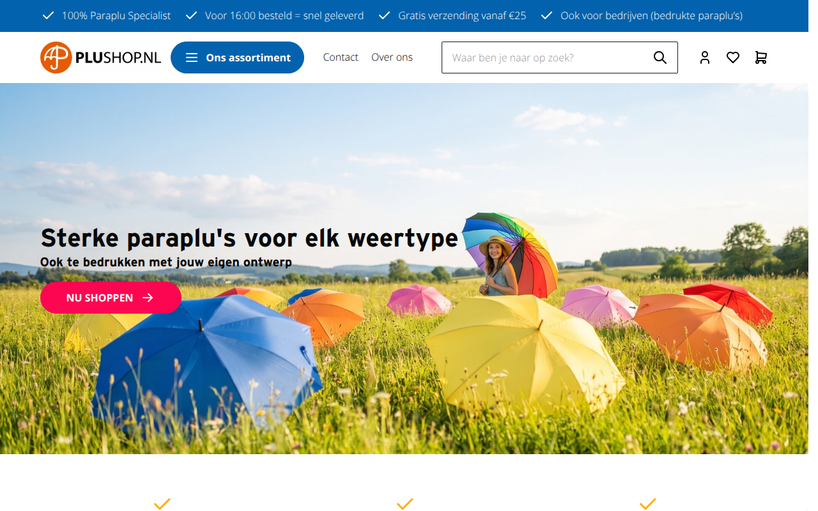This screenshot has height=511, width=818.
Task: Go to the Contact page
Action: tap(341, 57)
